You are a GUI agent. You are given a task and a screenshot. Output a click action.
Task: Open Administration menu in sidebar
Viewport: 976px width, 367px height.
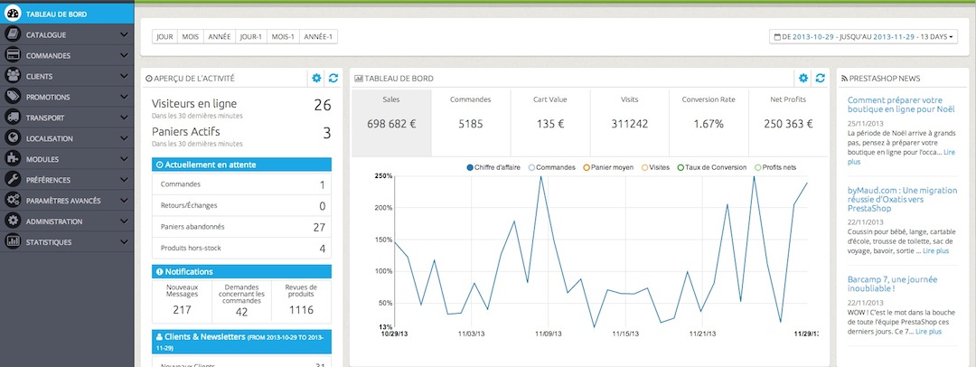point(67,221)
